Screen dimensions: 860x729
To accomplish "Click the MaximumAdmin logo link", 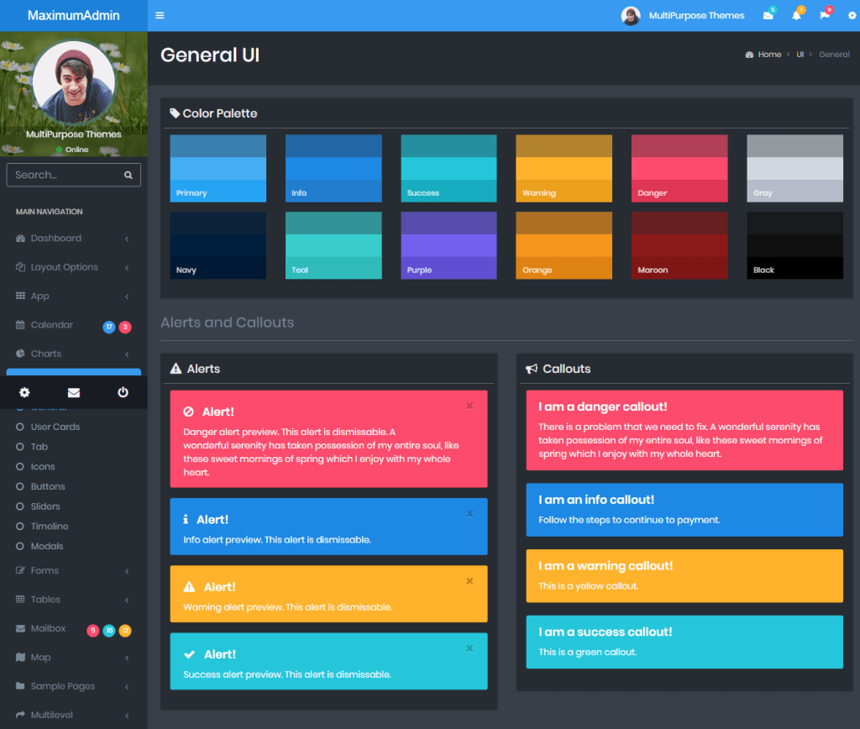I will click(x=74, y=15).
